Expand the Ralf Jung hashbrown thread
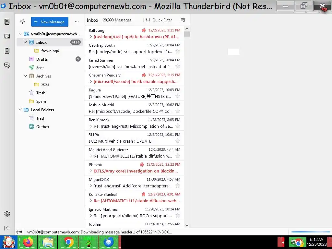The image size is (332, 249). click(91, 37)
